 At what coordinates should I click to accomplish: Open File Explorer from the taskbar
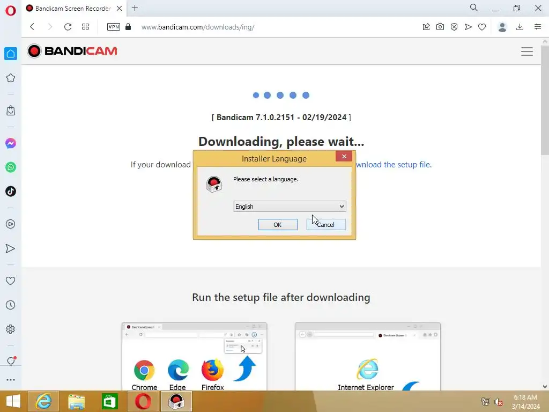coord(76,401)
